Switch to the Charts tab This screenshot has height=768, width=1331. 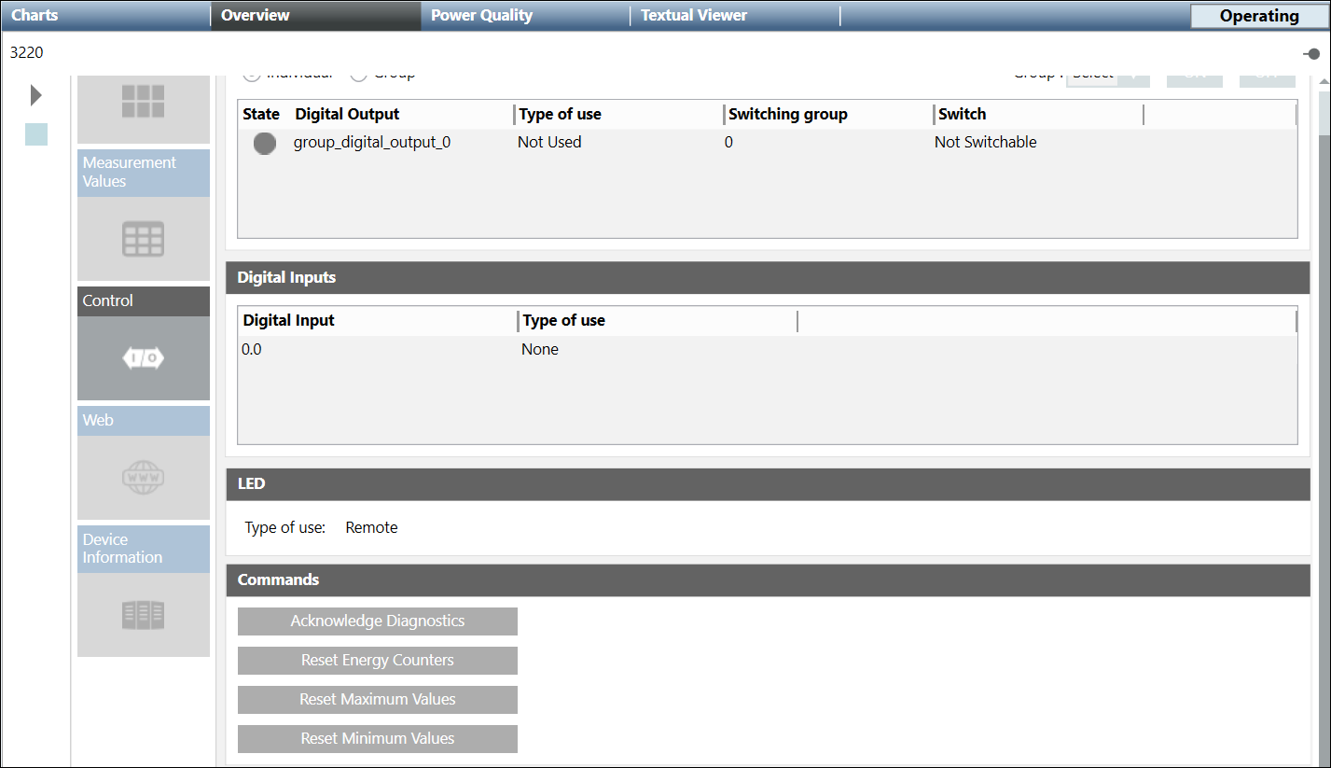35,16
